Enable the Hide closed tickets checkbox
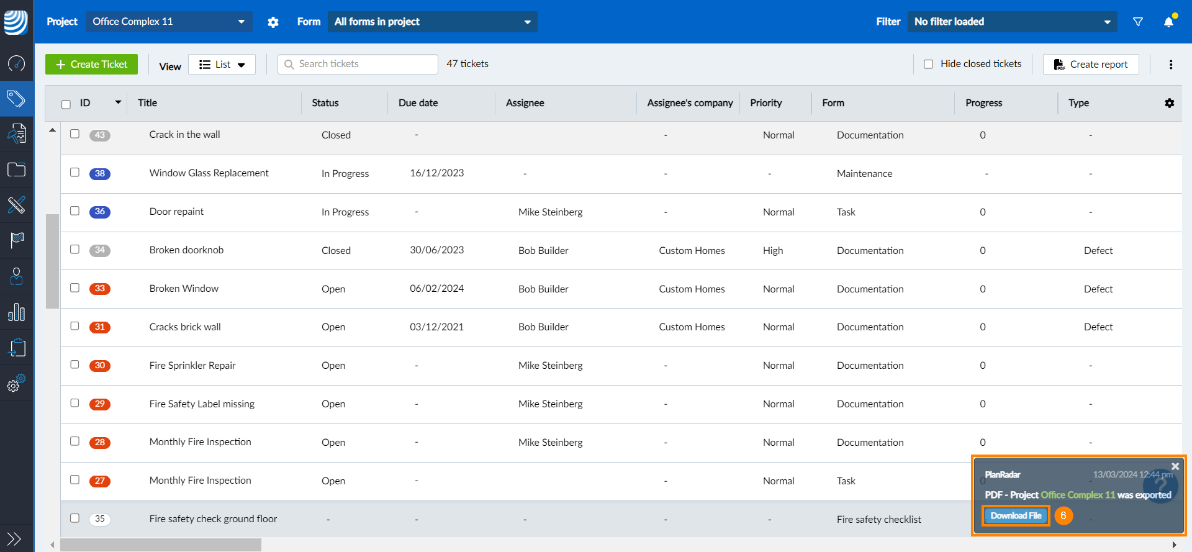 (928, 64)
